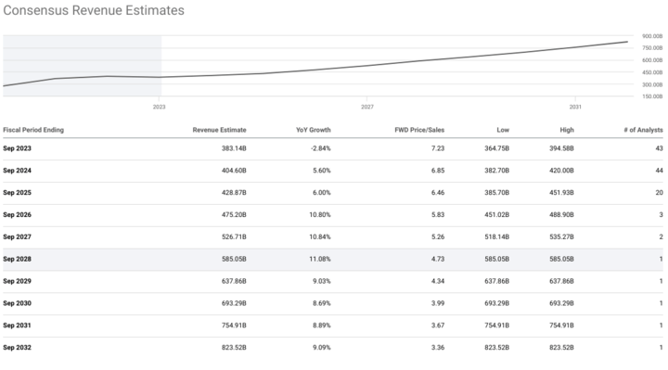
Task: Click the High column header
Action: tap(567, 130)
